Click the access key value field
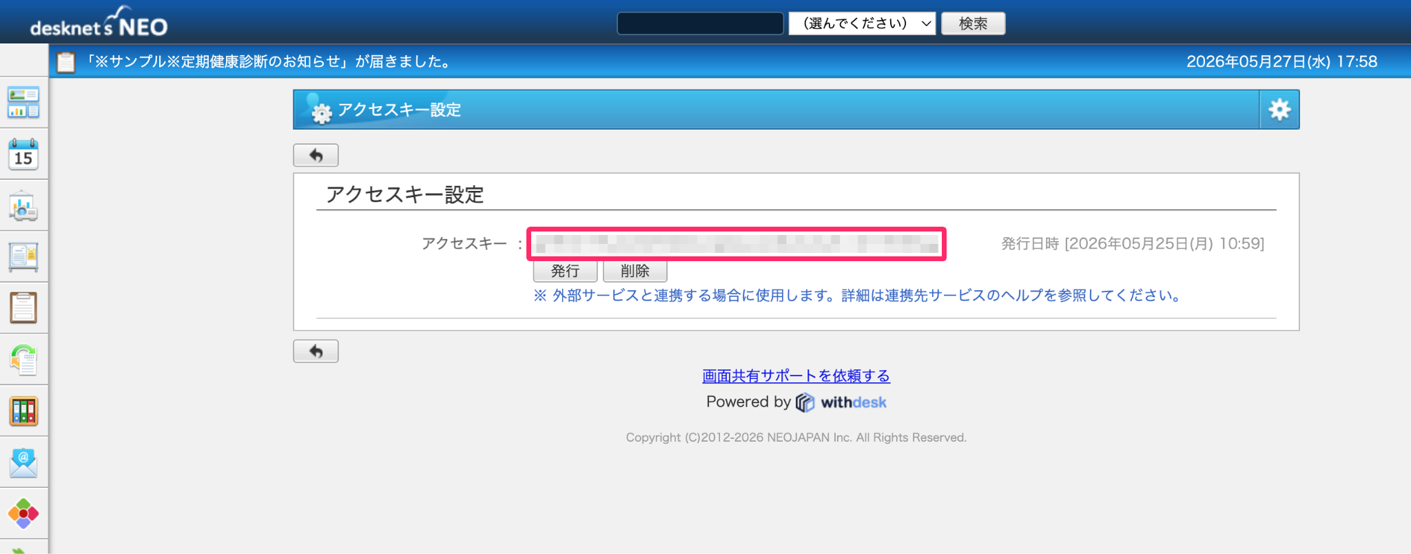 click(737, 244)
